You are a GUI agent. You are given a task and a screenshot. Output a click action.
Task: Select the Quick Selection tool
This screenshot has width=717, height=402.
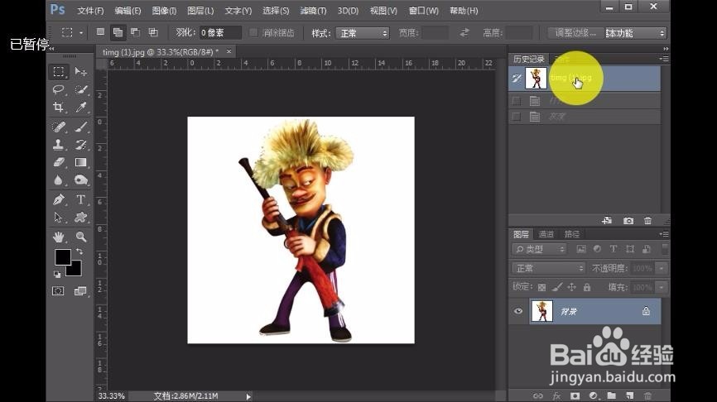tap(81, 89)
